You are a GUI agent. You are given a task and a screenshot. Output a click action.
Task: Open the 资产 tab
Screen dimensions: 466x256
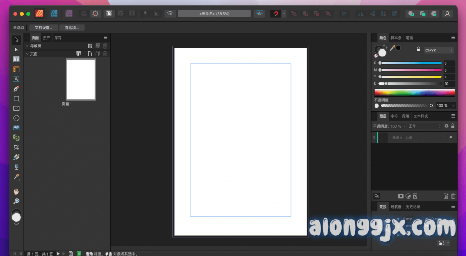46,38
